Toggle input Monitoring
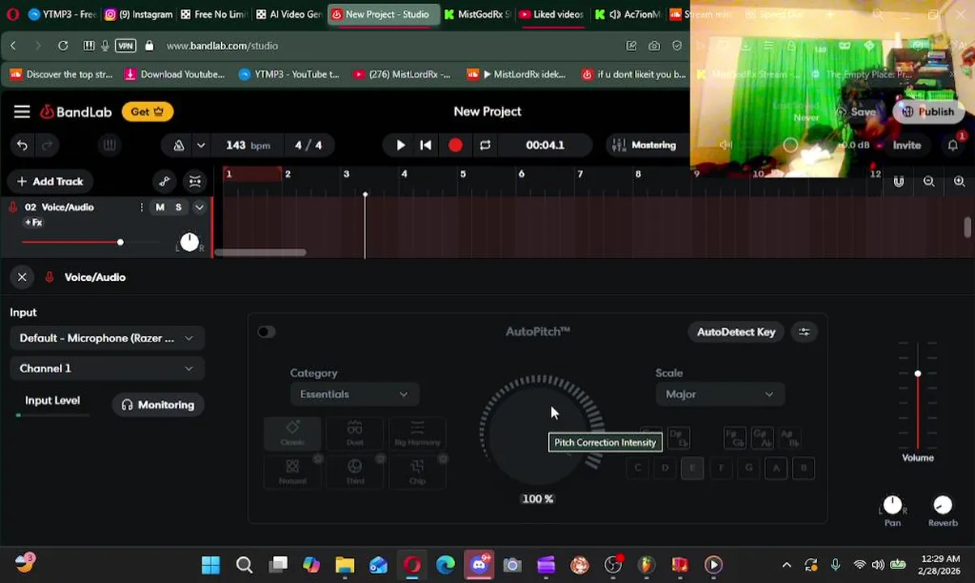The height and width of the screenshot is (583, 975). point(158,405)
